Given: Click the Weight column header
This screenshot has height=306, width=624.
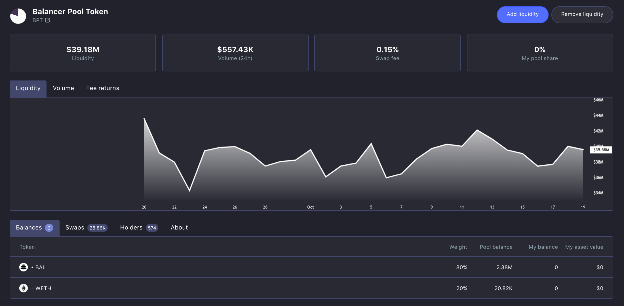Looking at the screenshot, I should tap(458, 247).
